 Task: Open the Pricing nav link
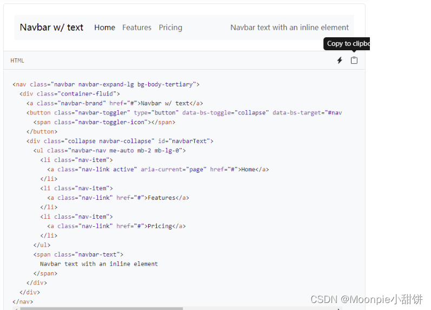tap(170, 28)
